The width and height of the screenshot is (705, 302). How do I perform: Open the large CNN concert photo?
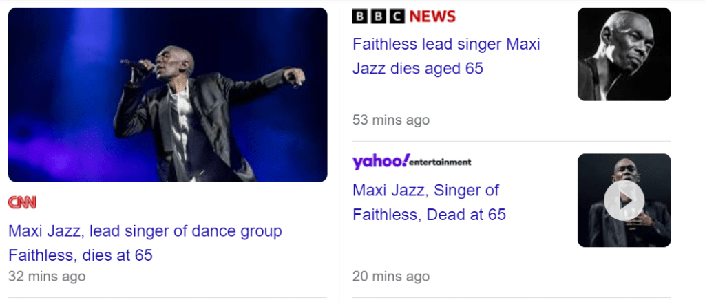click(x=167, y=95)
